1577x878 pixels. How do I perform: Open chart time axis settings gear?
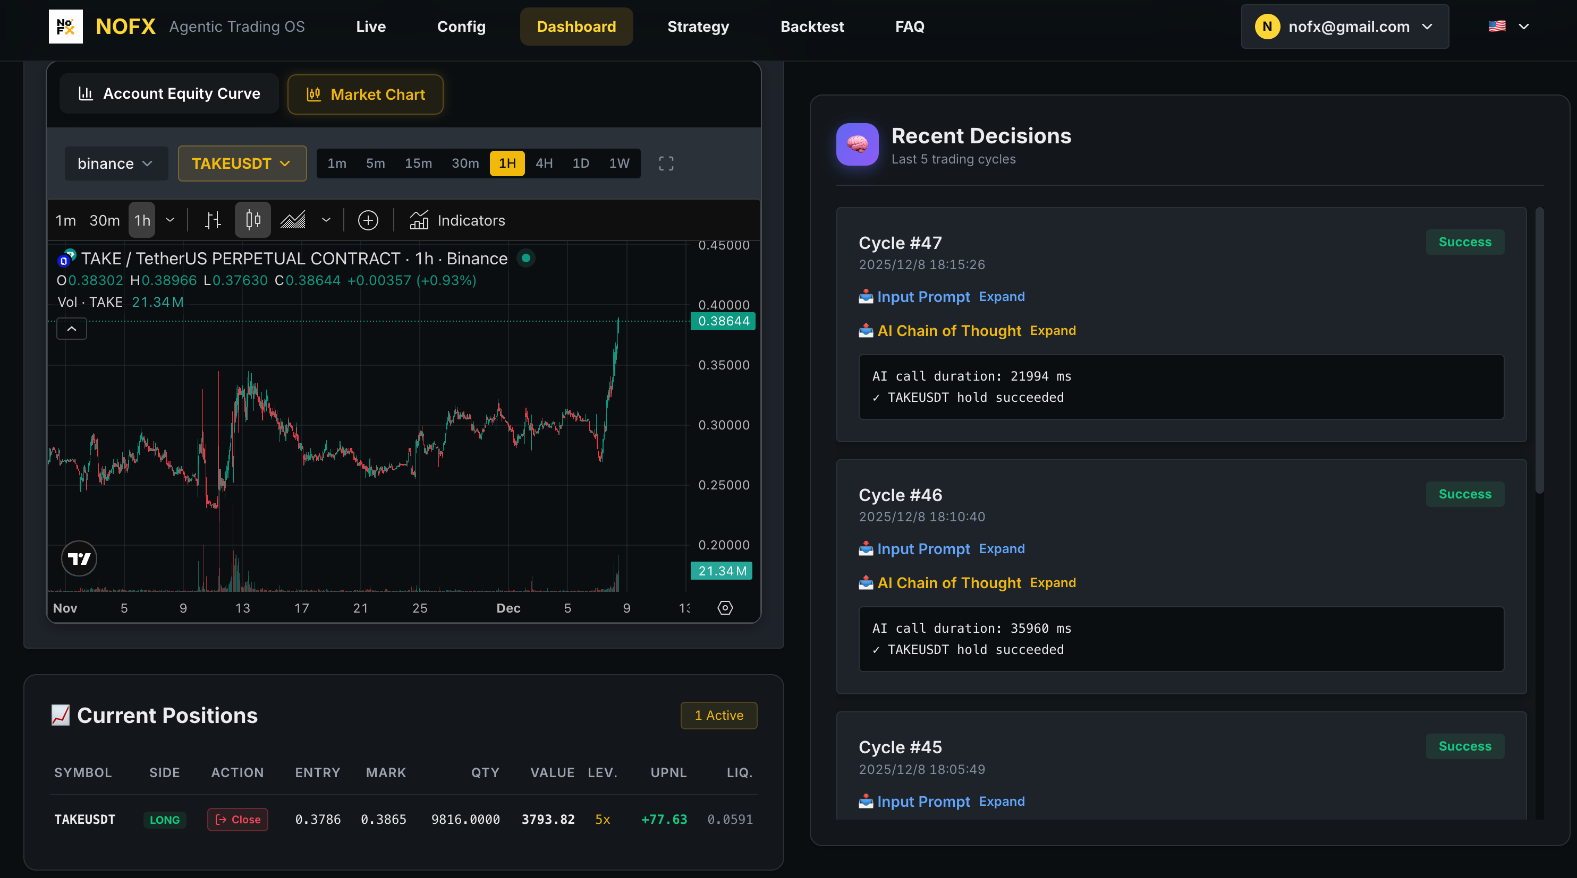[x=725, y=608]
